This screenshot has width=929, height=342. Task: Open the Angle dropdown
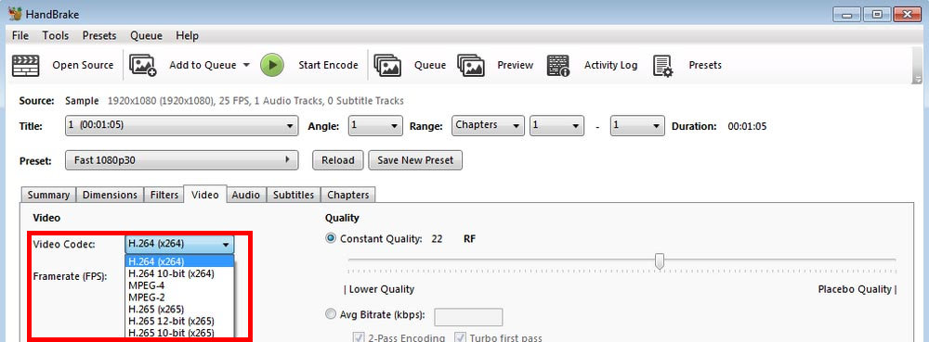pyautogui.click(x=375, y=126)
